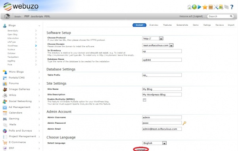238x151 pixels.
Task: Switch to the Reviews tab
Action: tap(219, 25)
